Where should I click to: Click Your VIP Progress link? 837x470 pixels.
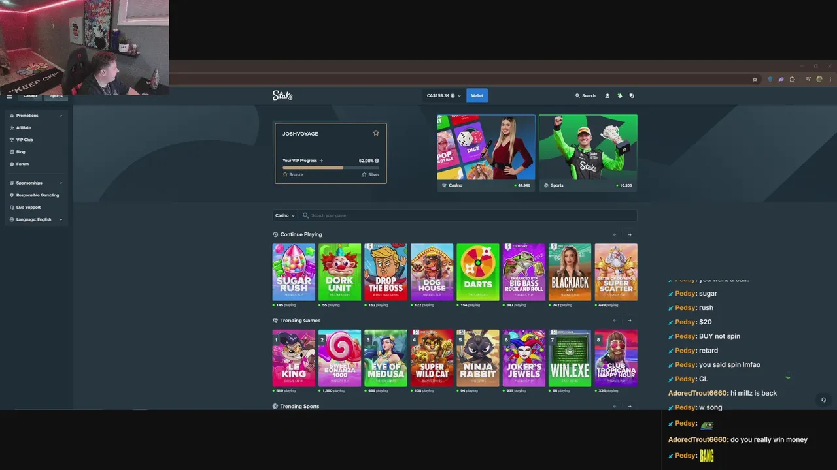pos(303,161)
